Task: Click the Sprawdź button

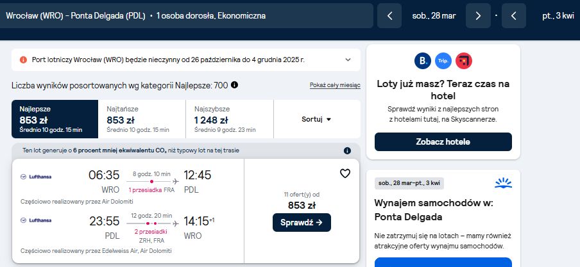Action: click(x=302, y=223)
